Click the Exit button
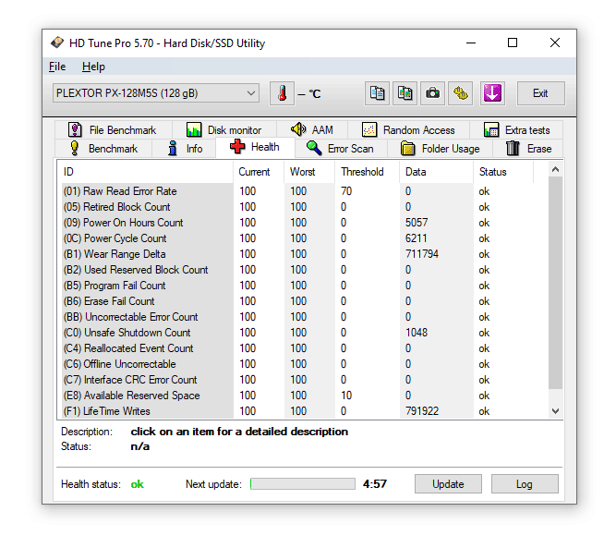This screenshot has width=616, height=548. 540,93
